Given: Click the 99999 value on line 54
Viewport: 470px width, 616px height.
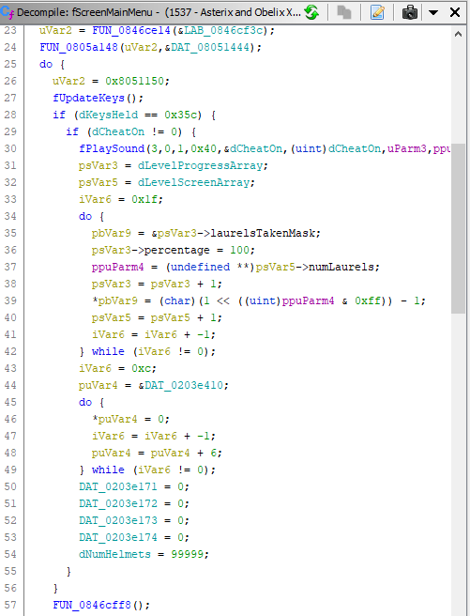Looking at the screenshot, I should (x=187, y=554).
